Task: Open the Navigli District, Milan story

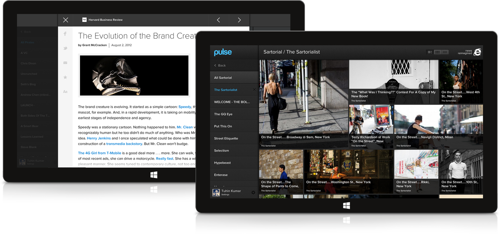Action: (439, 126)
